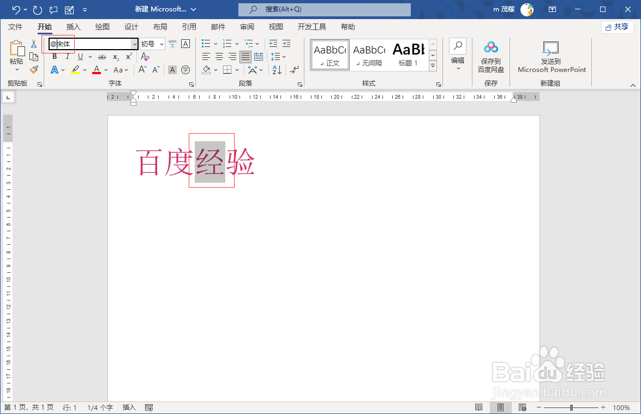Viewport: 641px width, 414px height.
Task: Click the zoom slider handle
Action: click(571, 407)
